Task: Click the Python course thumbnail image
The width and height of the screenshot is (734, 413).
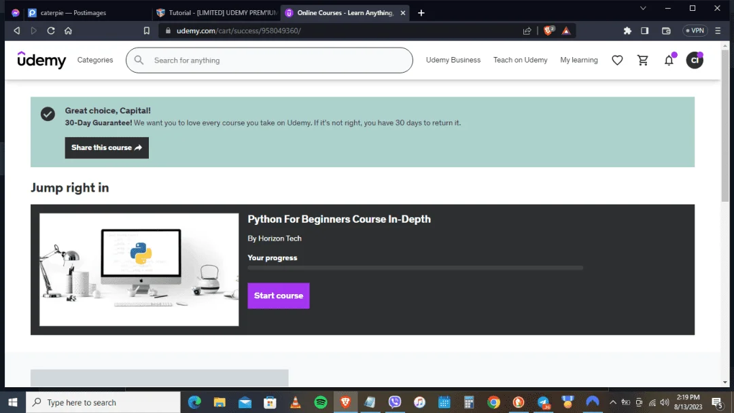Action: 139,270
